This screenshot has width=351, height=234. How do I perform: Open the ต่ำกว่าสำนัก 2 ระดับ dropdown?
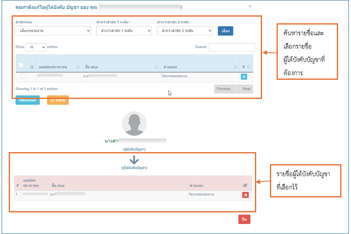point(185,31)
